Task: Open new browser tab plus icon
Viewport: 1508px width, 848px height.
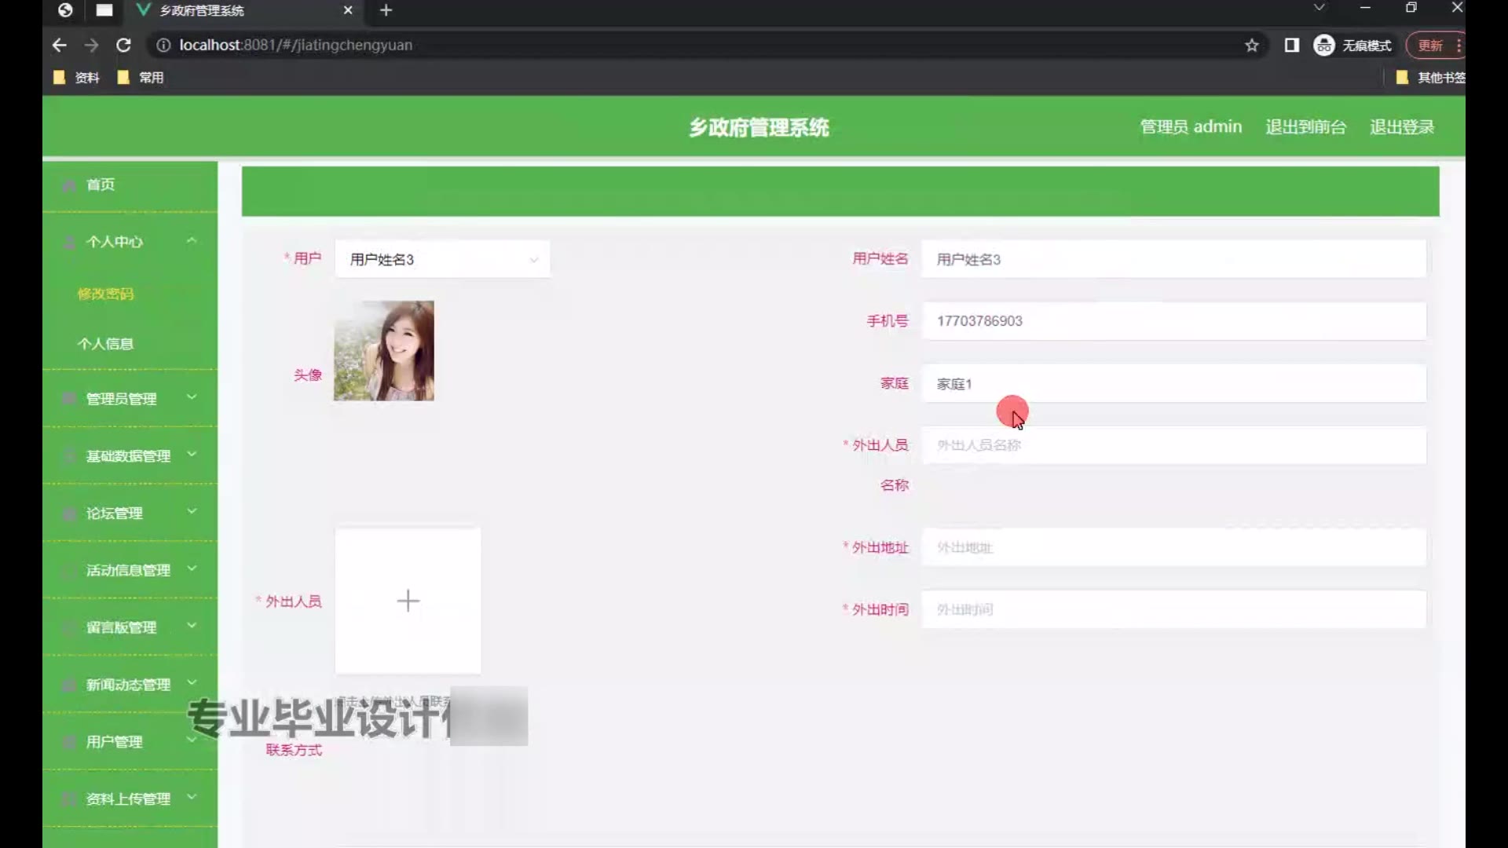Action: coord(386,10)
